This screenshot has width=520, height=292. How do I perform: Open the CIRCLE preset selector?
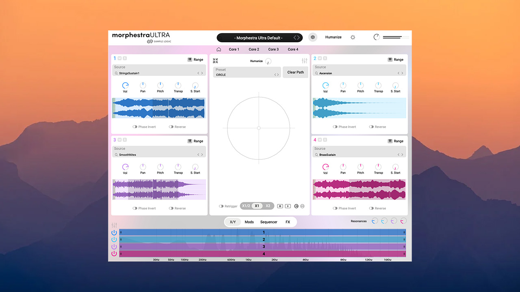pos(244,75)
